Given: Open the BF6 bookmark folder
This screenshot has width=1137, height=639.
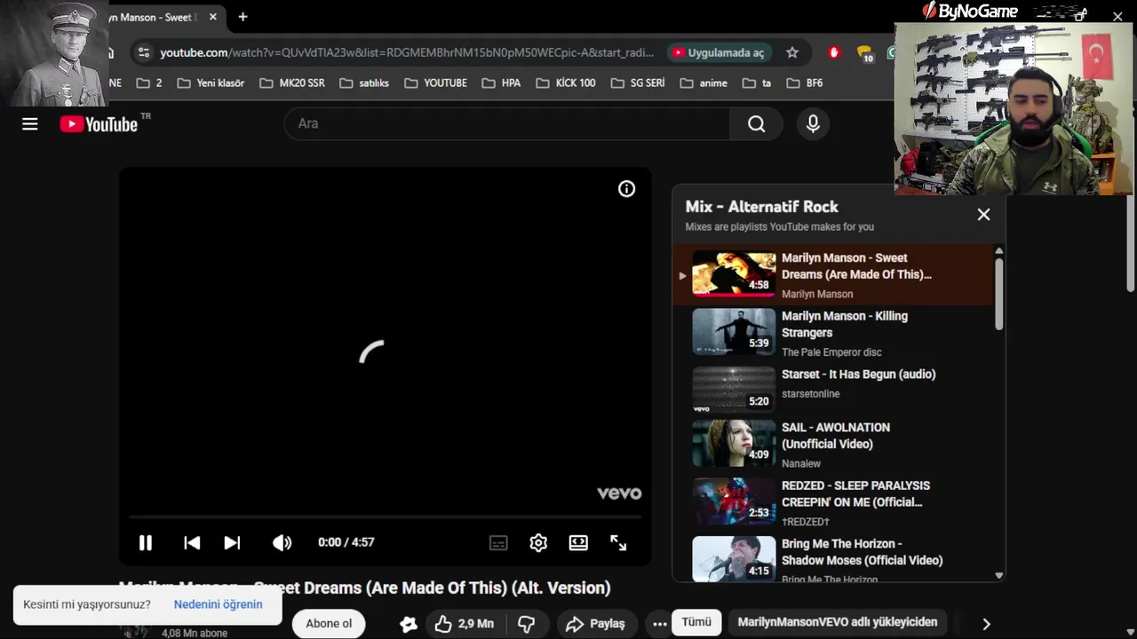Looking at the screenshot, I should [803, 83].
